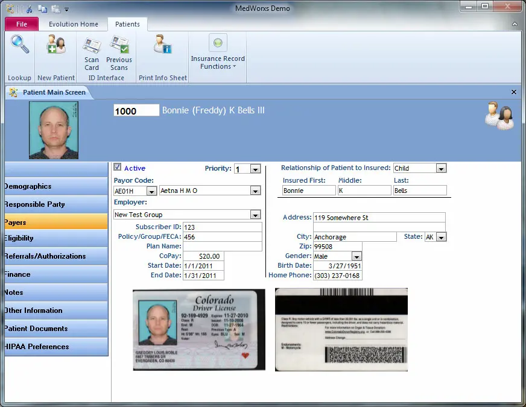Click the Copy icon in quick access toolbar
Screen dimensions: 526x407
tap(42, 8)
